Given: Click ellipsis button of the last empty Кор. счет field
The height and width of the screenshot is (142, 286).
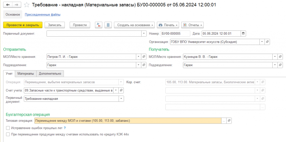Looking at the screenshot, I should point(263,107).
